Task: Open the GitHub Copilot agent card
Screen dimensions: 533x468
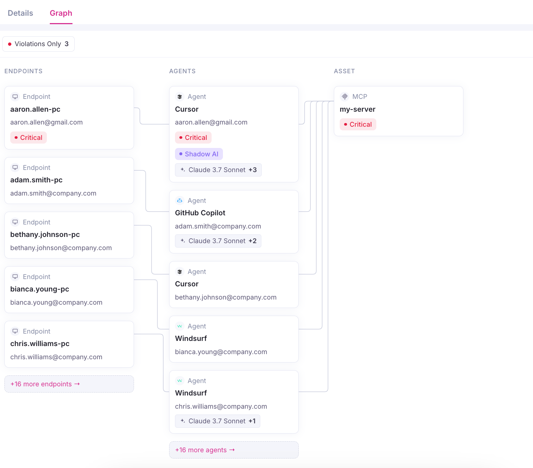Action: coord(234,222)
